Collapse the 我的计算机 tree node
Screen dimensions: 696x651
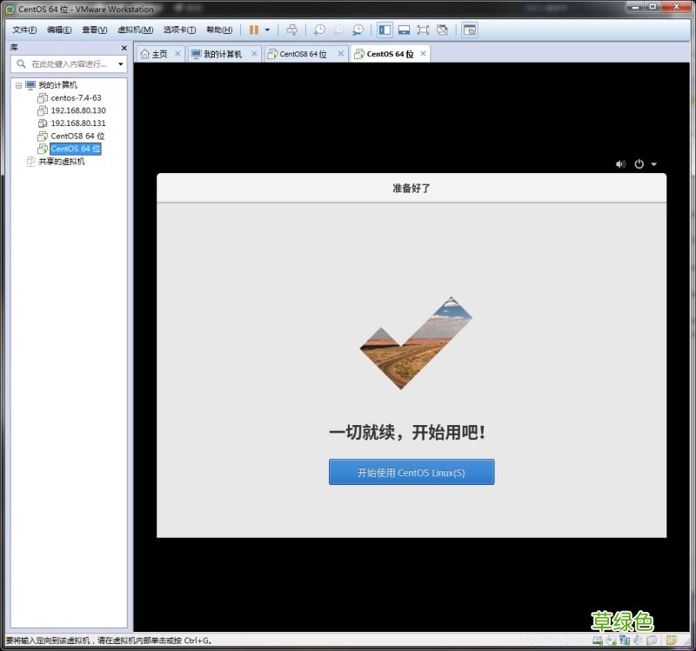tap(19, 84)
